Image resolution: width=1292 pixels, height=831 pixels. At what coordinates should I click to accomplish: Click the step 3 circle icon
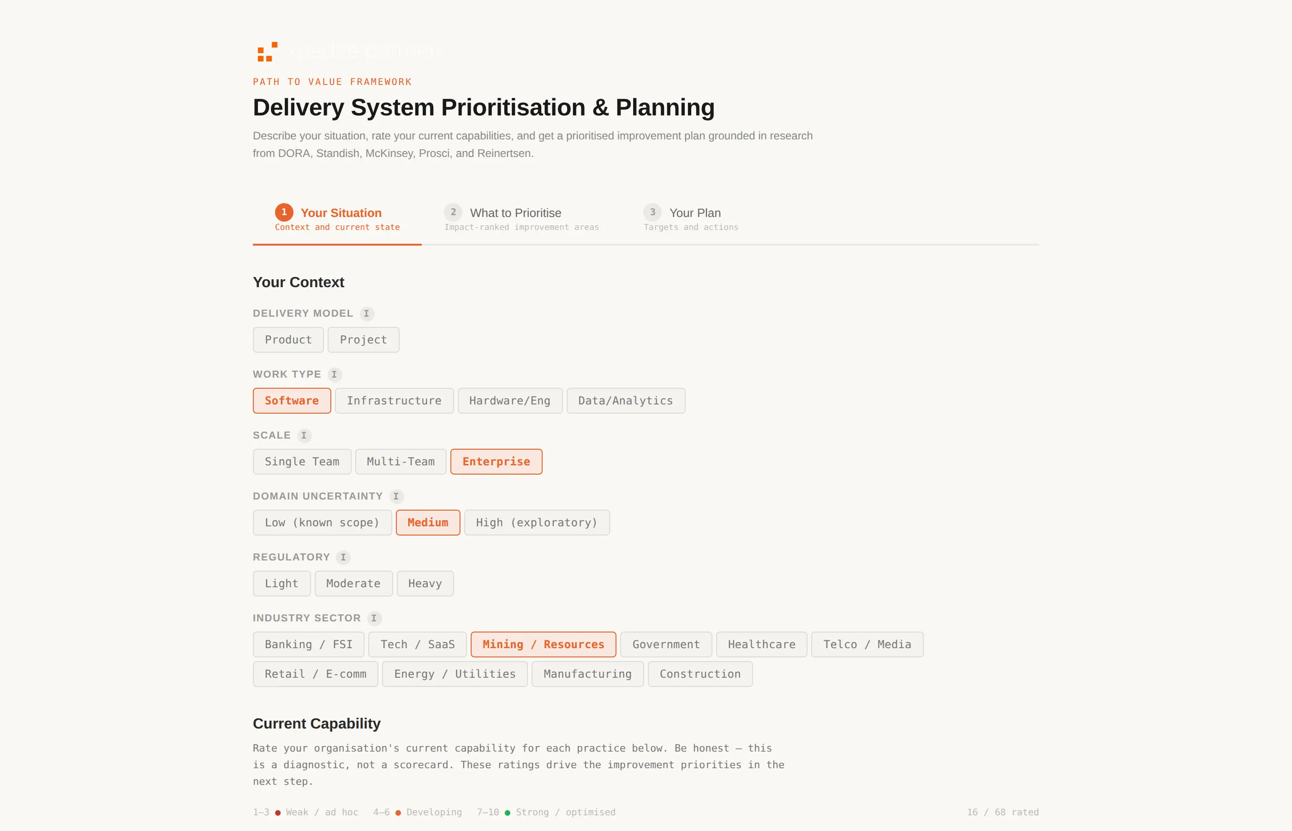click(x=652, y=213)
